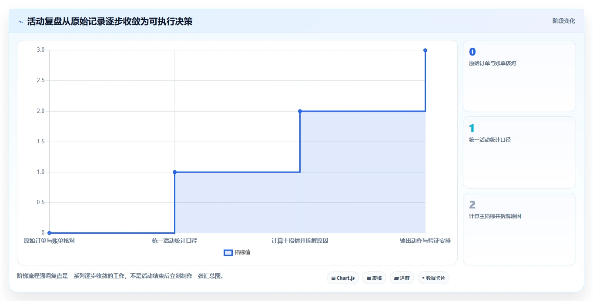Click x-axis label 计算主指标并拆解原因

pos(300,241)
